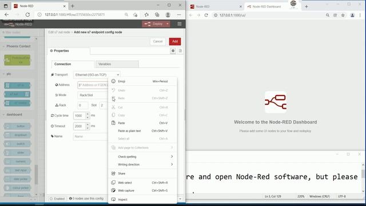The image size is (366, 206).
Task: Choose Web capture in context menu
Action: pyautogui.click(x=142, y=191)
